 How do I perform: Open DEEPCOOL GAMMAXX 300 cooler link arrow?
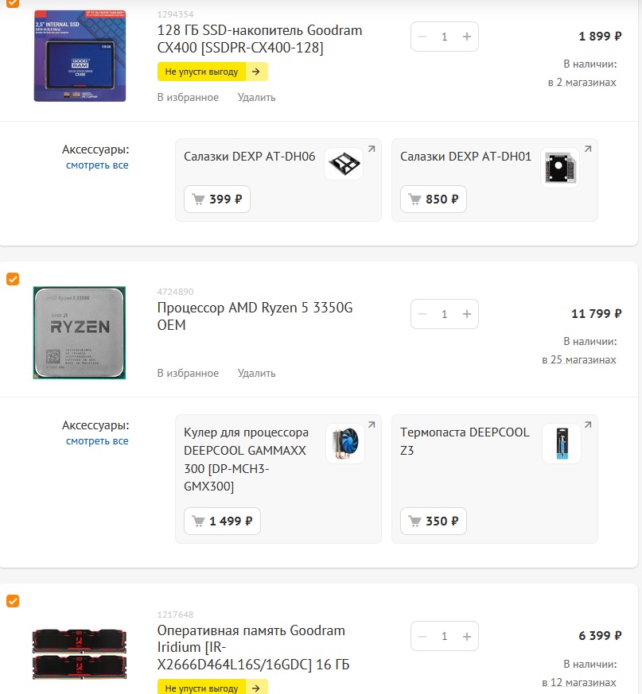[x=372, y=425]
